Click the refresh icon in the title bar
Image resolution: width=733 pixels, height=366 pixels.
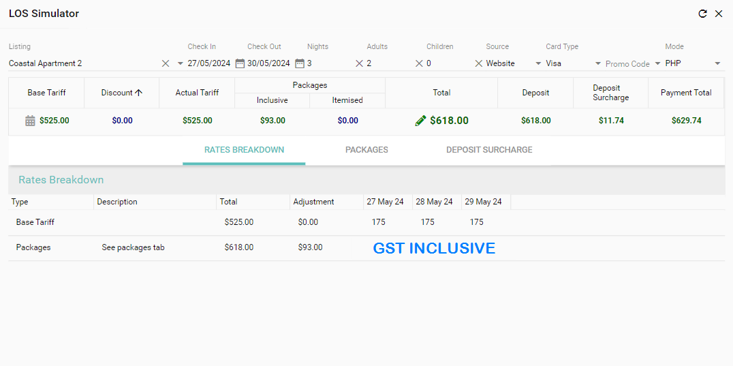[703, 14]
